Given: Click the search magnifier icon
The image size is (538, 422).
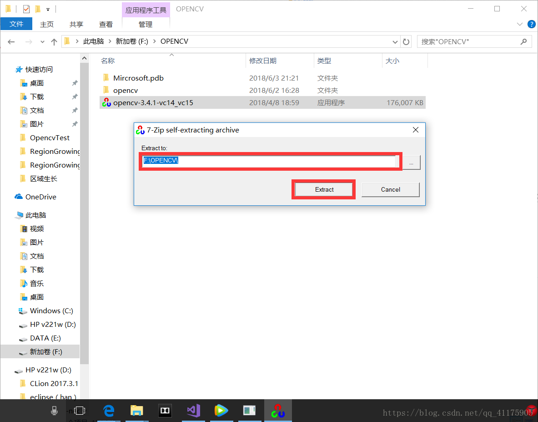Looking at the screenshot, I should 523,41.
